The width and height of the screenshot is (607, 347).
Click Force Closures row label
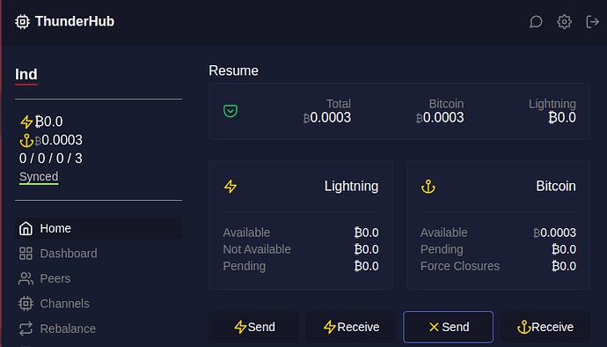click(x=460, y=266)
